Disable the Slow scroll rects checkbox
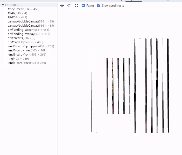Image resolution: width=182 pixels, height=155 pixels. point(99,5)
